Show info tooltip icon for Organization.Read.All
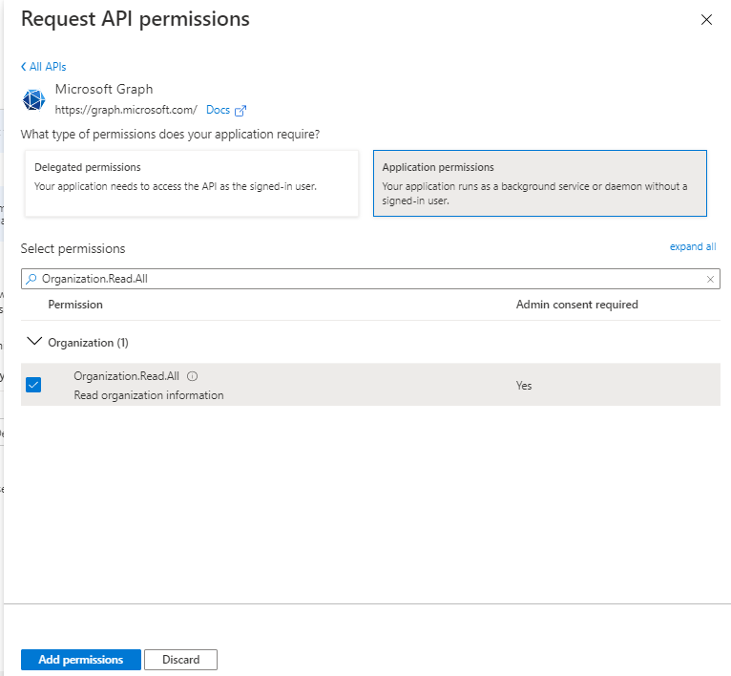This screenshot has height=676, width=731. [x=192, y=376]
